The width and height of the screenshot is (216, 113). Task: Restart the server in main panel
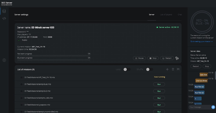[167, 58]
